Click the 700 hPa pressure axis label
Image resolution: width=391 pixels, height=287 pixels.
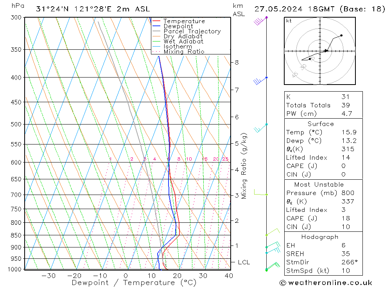16,195
